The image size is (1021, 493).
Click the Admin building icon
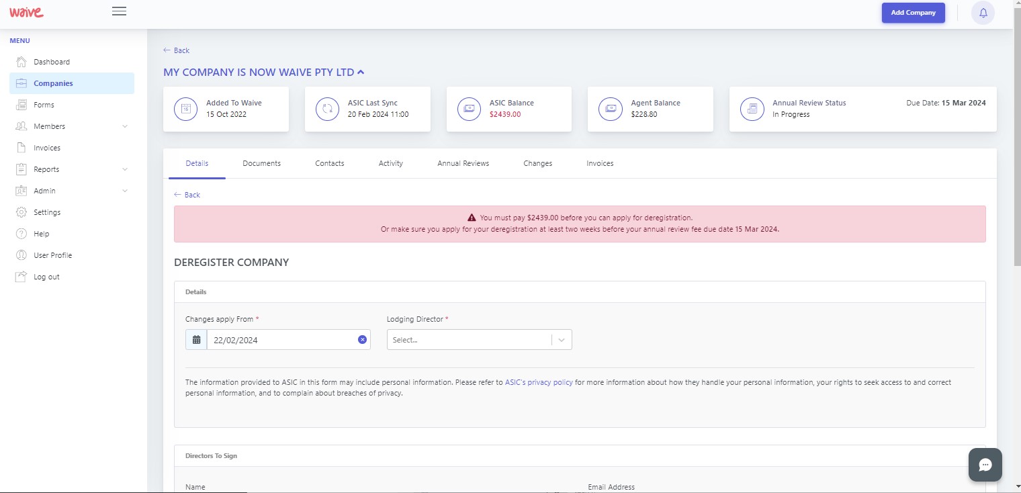pyautogui.click(x=21, y=191)
